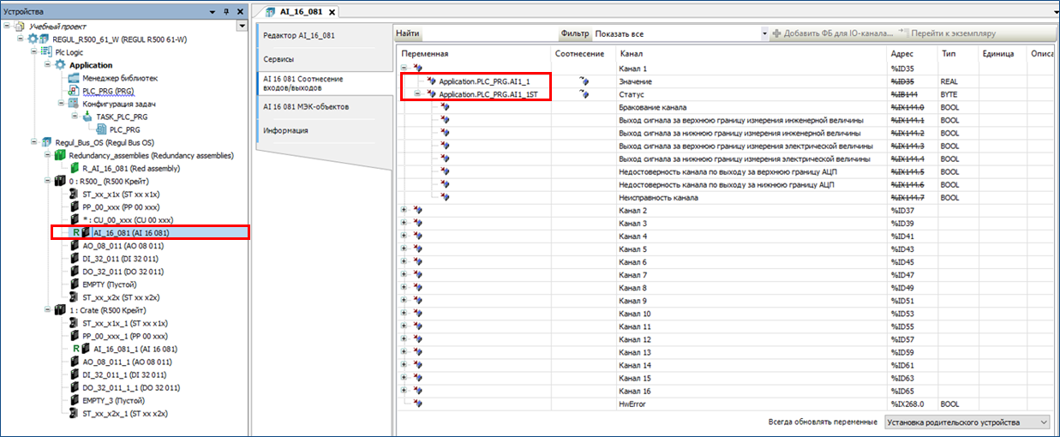The height and width of the screenshot is (437, 1060).
Task: Click the Конфигурация задач icon
Action: (x=74, y=104)
